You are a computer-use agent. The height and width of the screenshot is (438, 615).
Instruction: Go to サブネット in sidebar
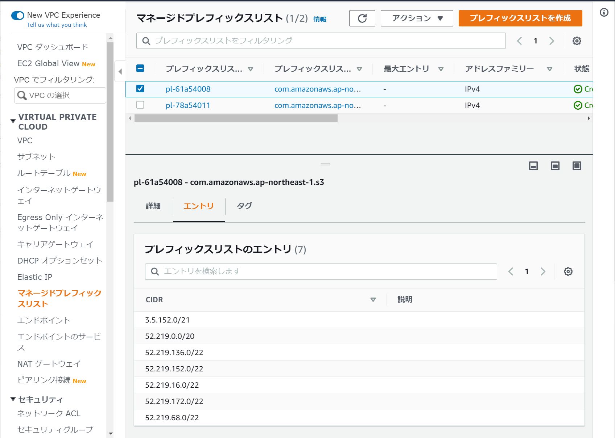36,157
